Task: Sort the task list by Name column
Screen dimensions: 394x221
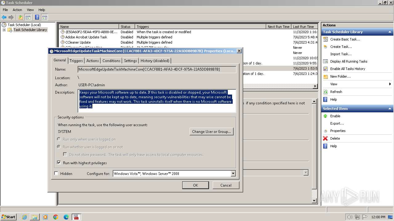Action: (x=89, y=27)
